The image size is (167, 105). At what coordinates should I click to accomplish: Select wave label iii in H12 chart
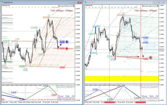click(9, 7)
